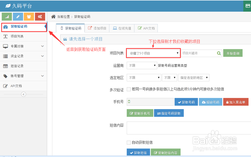Open the 指定选定的地区 selector
251x157 pixels.
(x=194, y=77)
